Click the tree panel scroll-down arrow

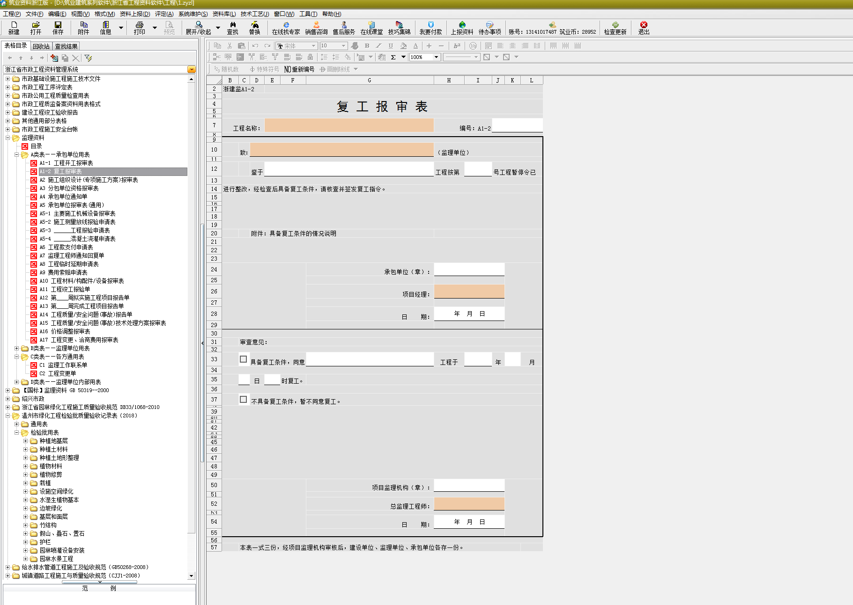tap(191, 576)
